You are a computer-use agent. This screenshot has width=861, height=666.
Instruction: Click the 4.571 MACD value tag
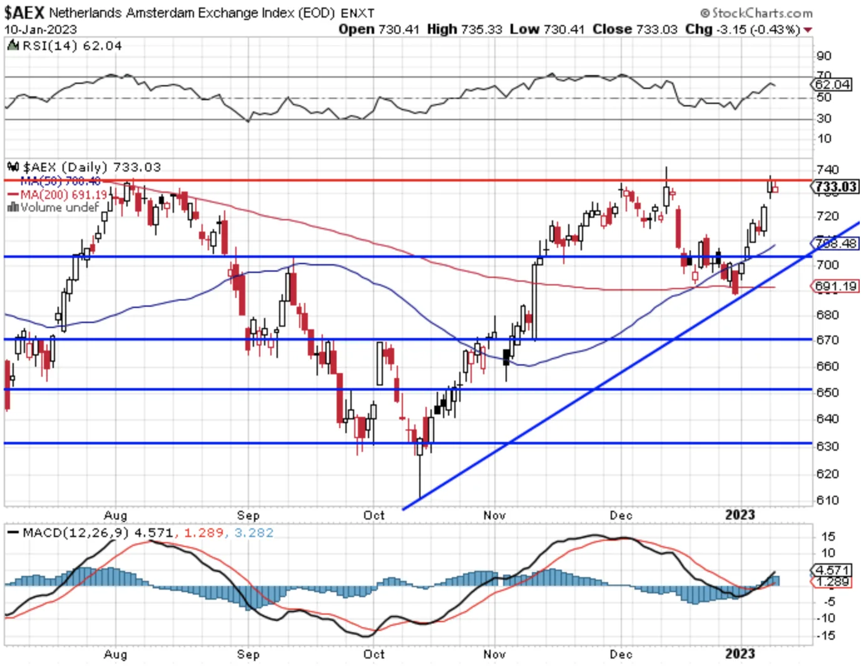pos(832,570)
